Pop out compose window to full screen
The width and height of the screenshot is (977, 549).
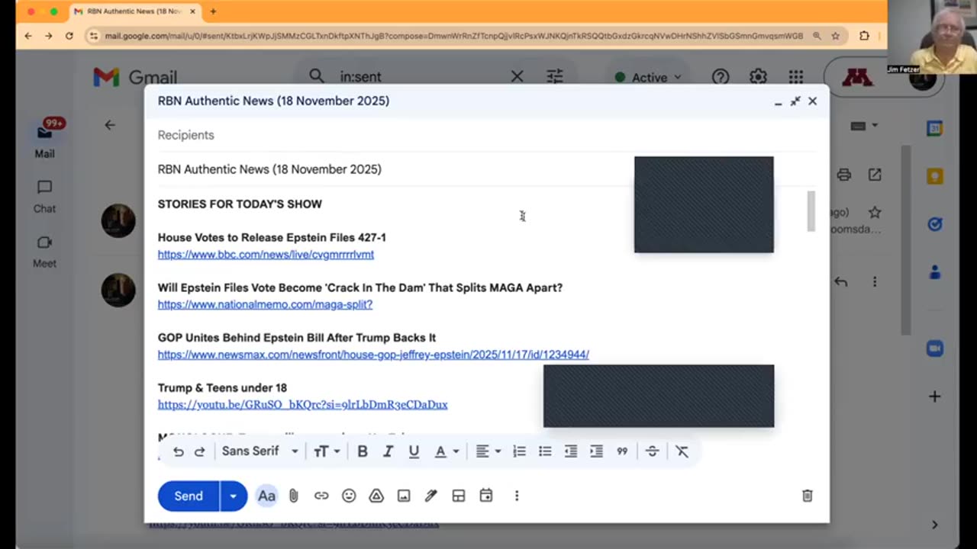[x=795, y=101]
